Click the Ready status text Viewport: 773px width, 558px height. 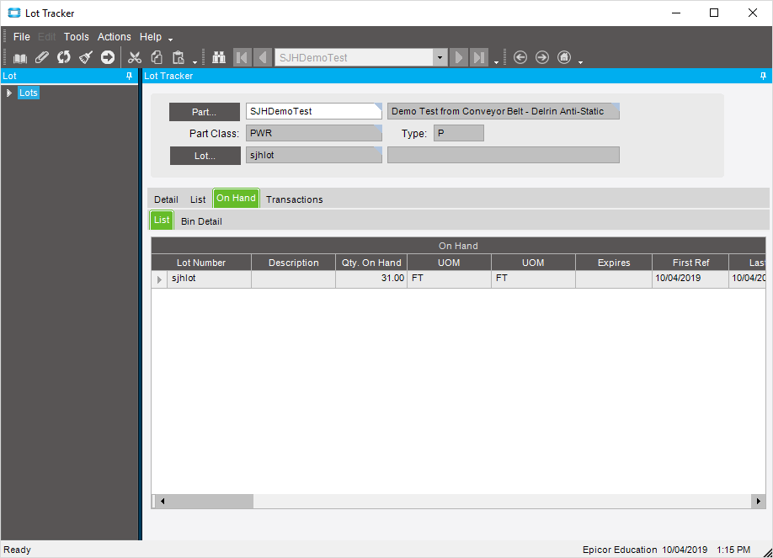(x=17, y=550)
